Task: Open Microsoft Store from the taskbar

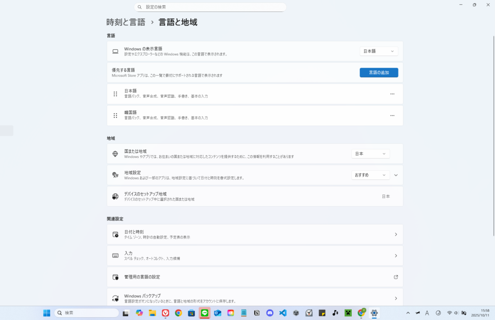Action: 191,312
